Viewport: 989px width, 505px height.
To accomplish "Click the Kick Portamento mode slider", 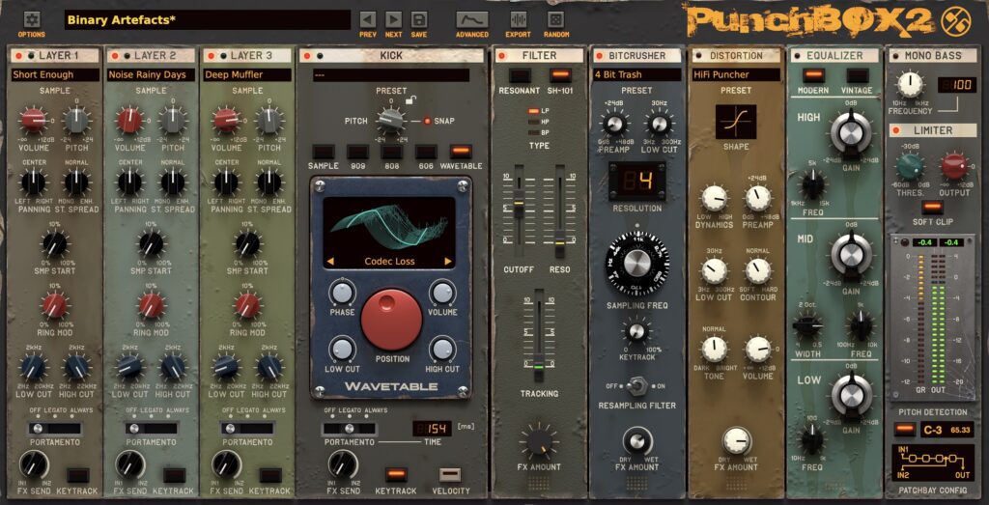I will point(349,429).
